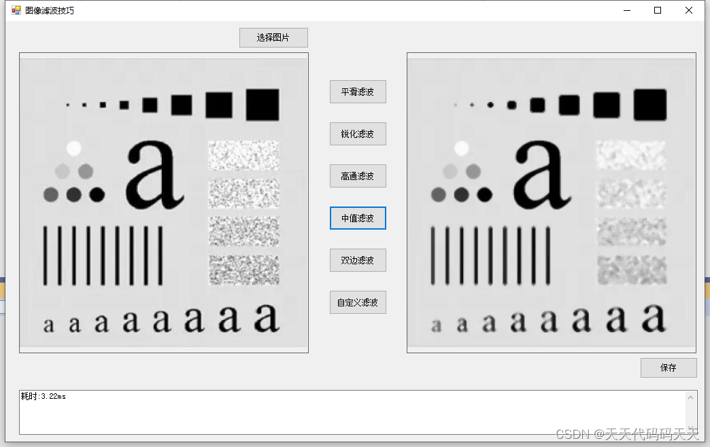This screenshot has height=447, width=710.
Task: Apply the 锐化滤波 sharpening filter
Action: (358, 134)
